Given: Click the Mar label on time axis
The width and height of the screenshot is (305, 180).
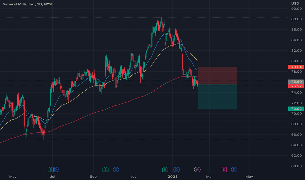Looking at the screenshot, I should coord(209,177).
